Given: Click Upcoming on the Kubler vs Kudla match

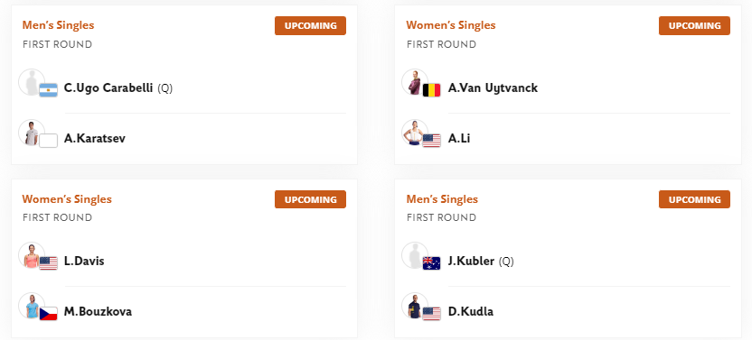Looking at the screenshot, I should [694, 199].
